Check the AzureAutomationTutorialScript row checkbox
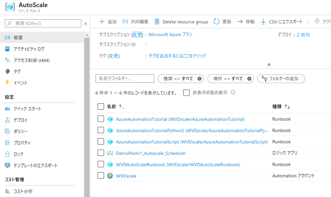This screenshot has height=197, width=331. (x=101, y=141)
